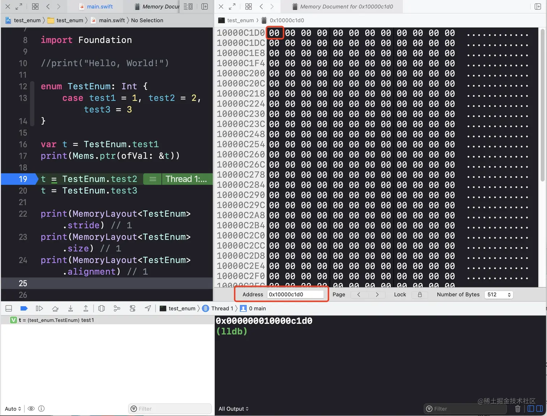Clear console with trash icon
547x416 pixels.
[x=518, y=409]
